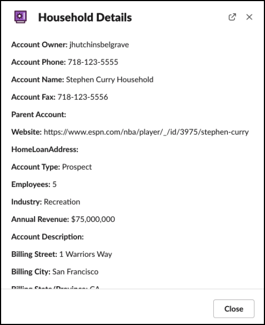Click the HomeLoanAddress label

pos(45,149)
